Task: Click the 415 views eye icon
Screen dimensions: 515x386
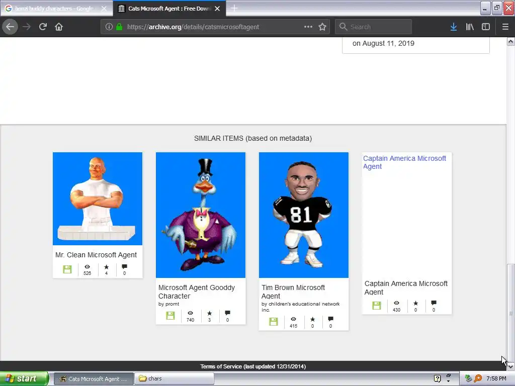Action: point(293,319)
